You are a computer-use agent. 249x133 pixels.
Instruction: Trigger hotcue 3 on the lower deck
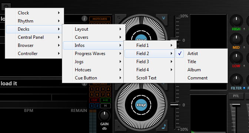point(103,89)
